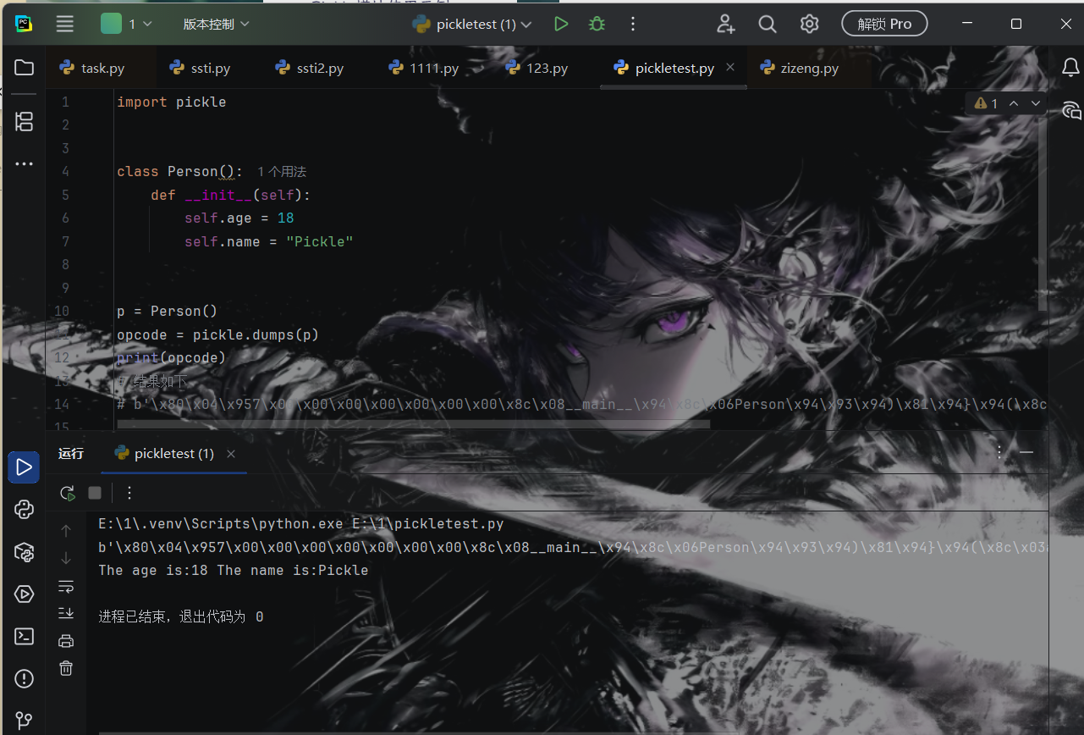Open the Structure tool window
This screenshot has height=735, width=1084.
24,121
